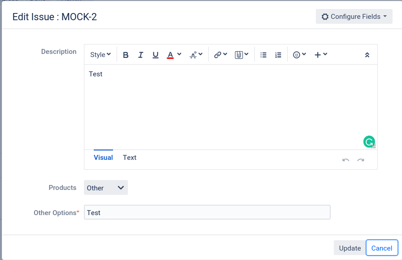Image resolution: width=402 pixels, height=260 pixels.
Task: Click the Grammarly icon in editor
Action: (x=369, y=142)
